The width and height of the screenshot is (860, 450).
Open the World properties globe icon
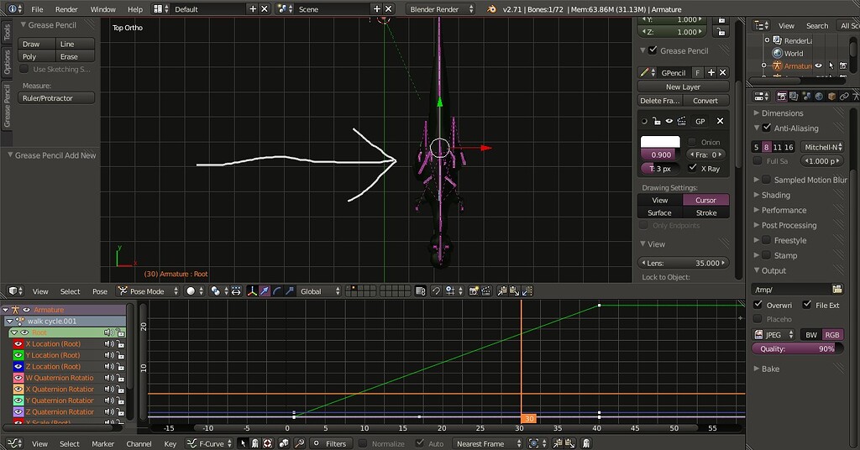tap(819, 96)
